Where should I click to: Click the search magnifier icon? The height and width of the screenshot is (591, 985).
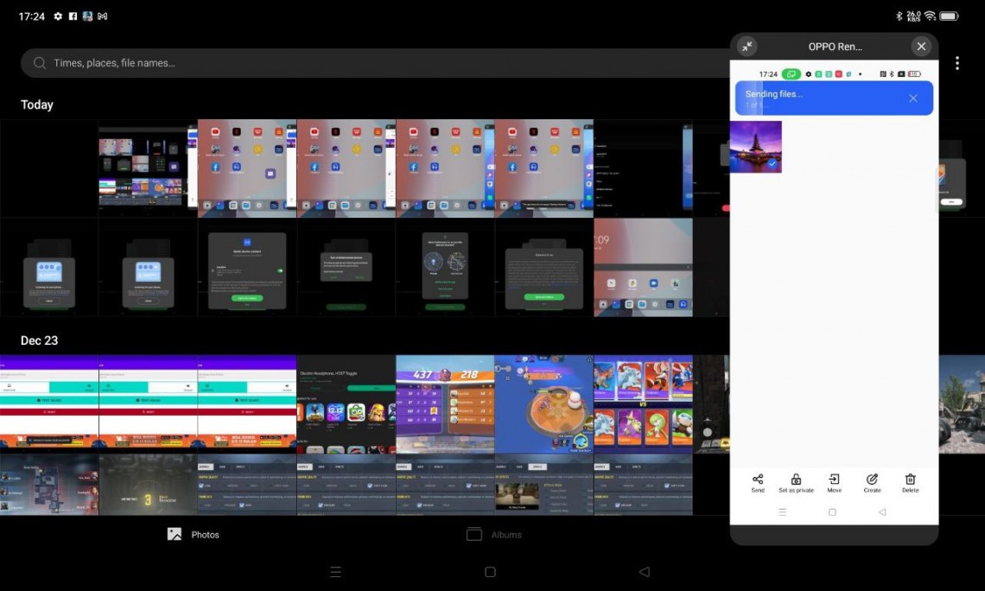pos(40,62)
